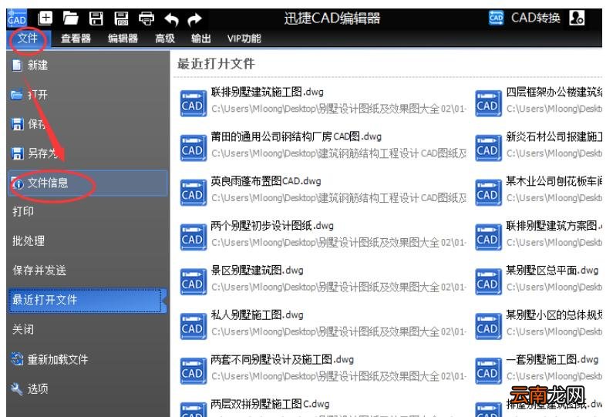Image resolution: width=613 pixels, height=417 pixels.
Task: Click the Save As icon in the top toolbar
Action: (121, 18)
